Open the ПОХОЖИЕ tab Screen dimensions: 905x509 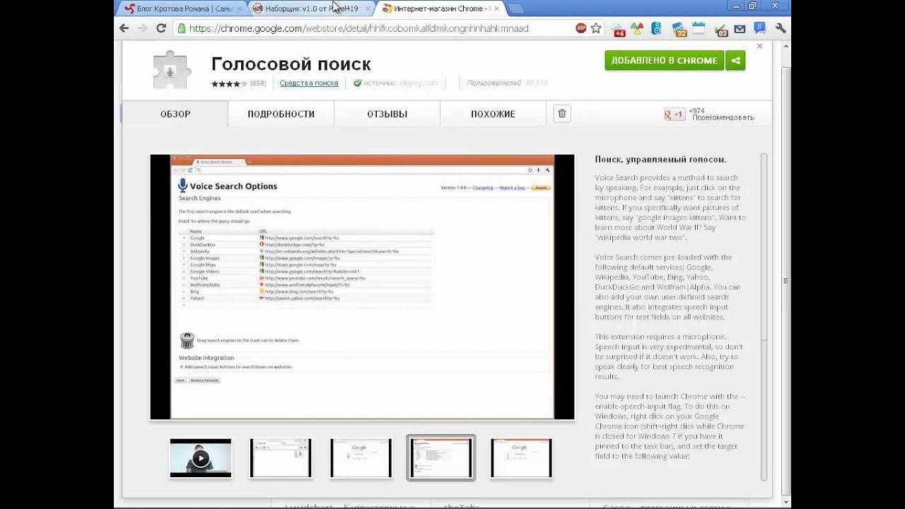(493, 114)
